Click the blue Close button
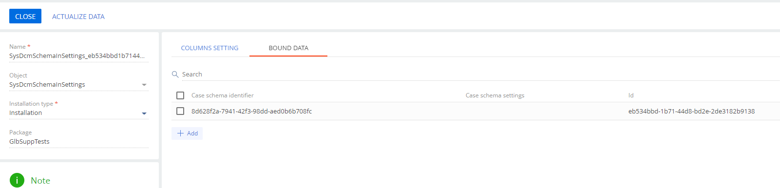780x188 pixels. (25, 17)
